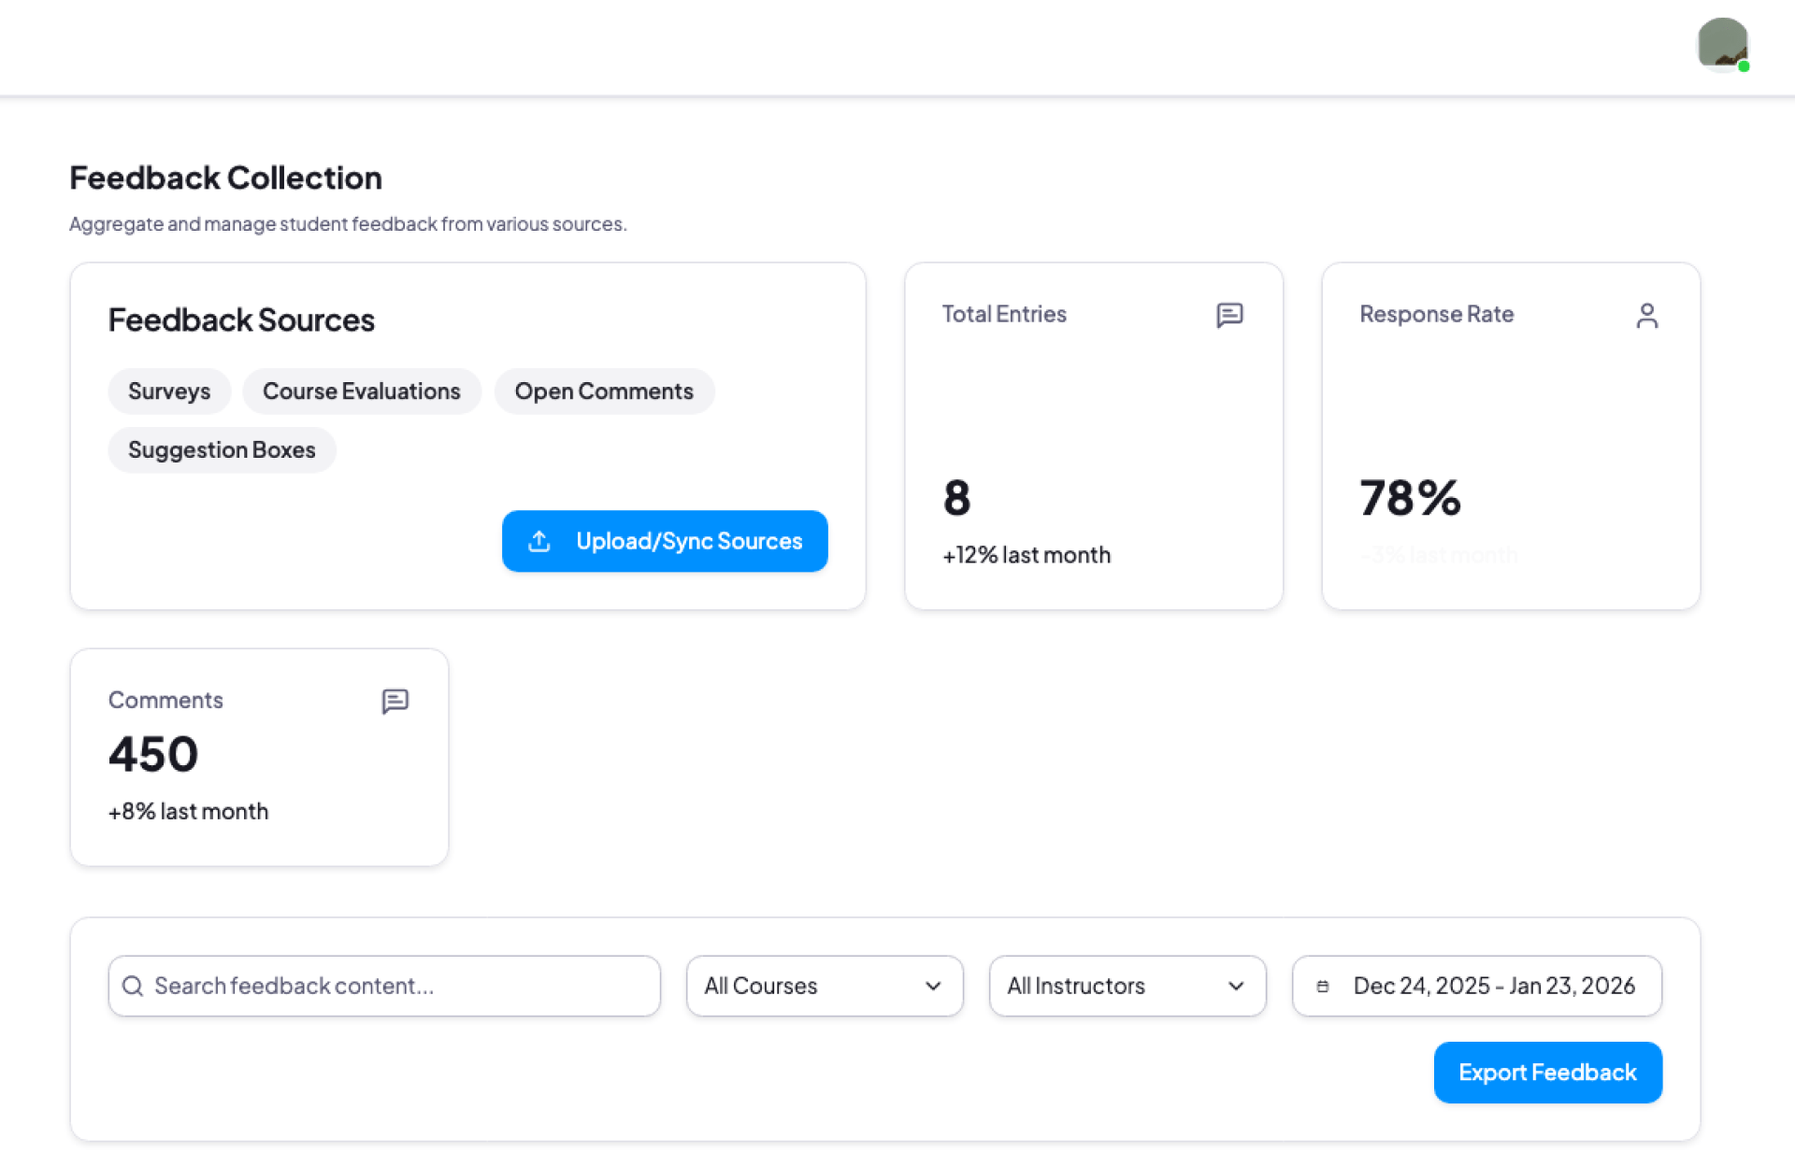1795x1166 pixels.
Task: Toggle the Open Comments source chip
Action: (604, 391)
